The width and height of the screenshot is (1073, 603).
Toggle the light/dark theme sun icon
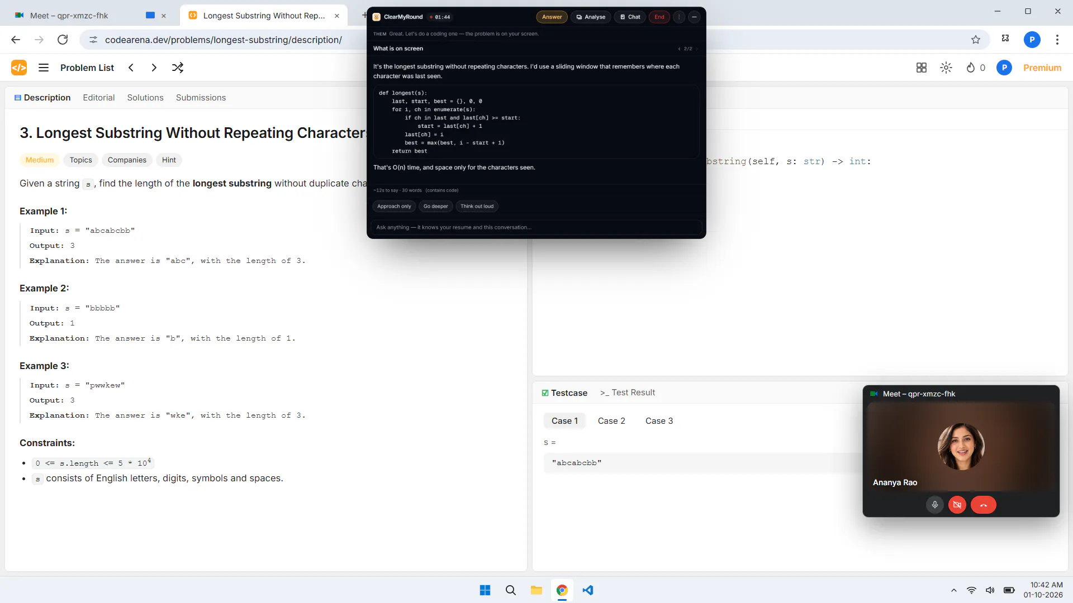946,68
